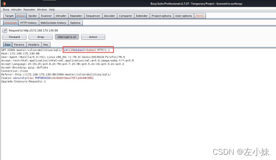Switch to the Comparer tab

tap(125, 16)
